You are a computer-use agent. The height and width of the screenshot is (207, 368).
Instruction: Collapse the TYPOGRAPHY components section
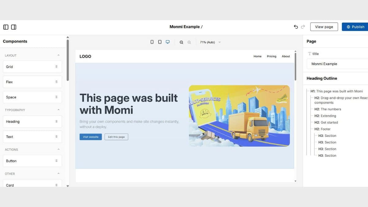click(x=59, y=110)
